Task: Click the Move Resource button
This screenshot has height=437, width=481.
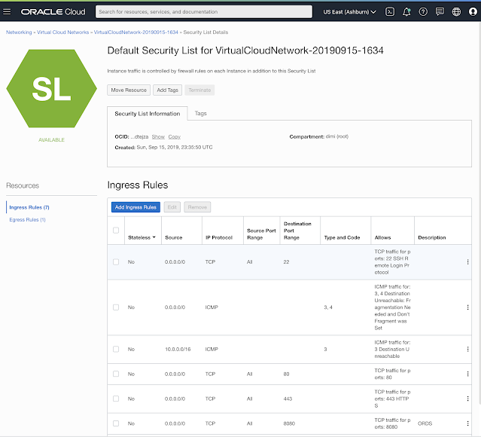Action: pyautogui.click(x=129, y=90)
